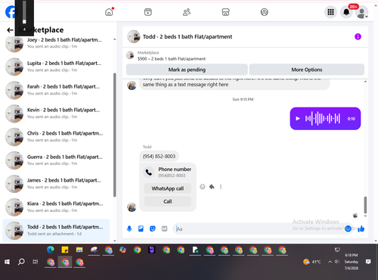Click the conversation list scrollbar

point(115,135)
